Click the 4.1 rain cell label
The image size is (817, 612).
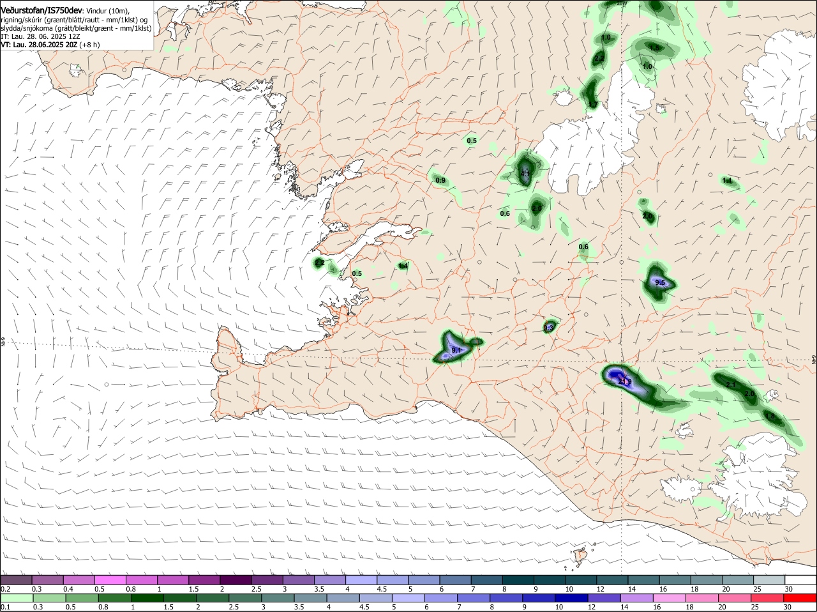coord(526,173)
